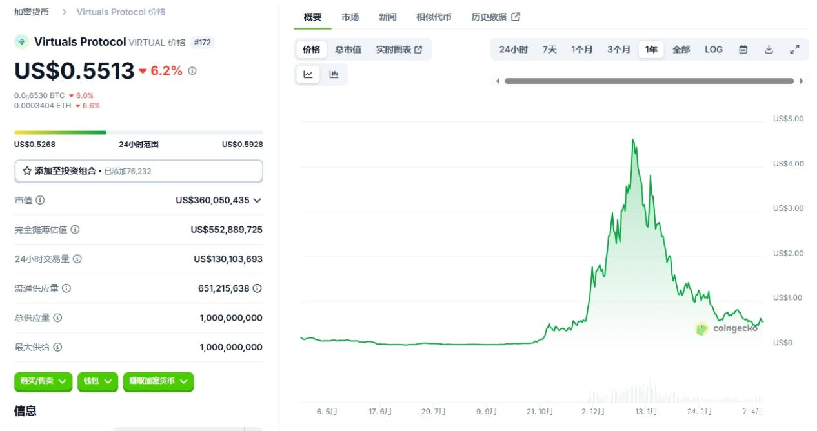This screenshot has width=817, height=431.
Task: Select the 价格 chart mode
Action: coord(311,50)
